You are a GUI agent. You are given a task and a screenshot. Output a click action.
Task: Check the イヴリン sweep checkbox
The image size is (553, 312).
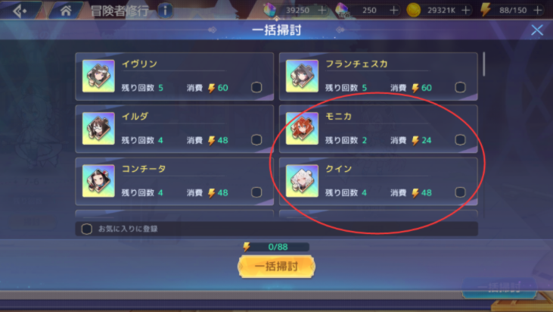click(256, 87)
